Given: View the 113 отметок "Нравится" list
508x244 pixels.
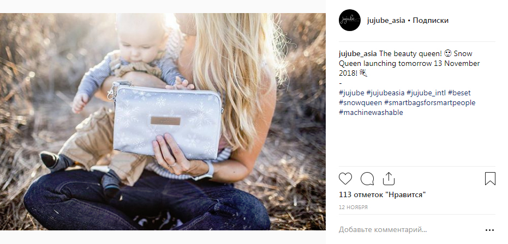Looking at the screenshot, I should pyautogui.click(x=383, y=195).
